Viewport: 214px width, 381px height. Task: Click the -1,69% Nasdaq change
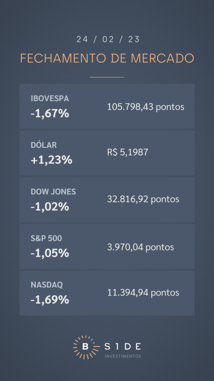tap(50, 300)
